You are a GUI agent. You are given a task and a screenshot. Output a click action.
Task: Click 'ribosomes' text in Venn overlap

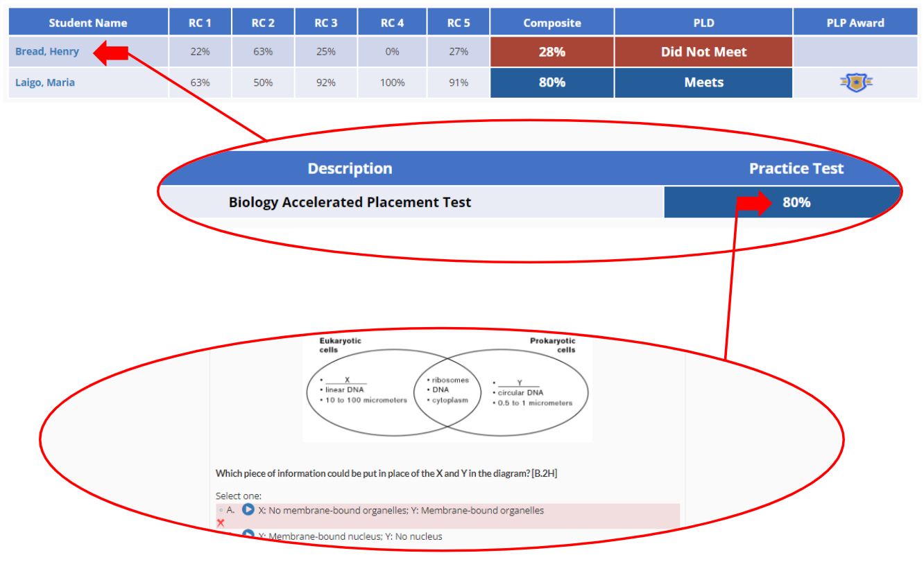[x=450, y=380]
